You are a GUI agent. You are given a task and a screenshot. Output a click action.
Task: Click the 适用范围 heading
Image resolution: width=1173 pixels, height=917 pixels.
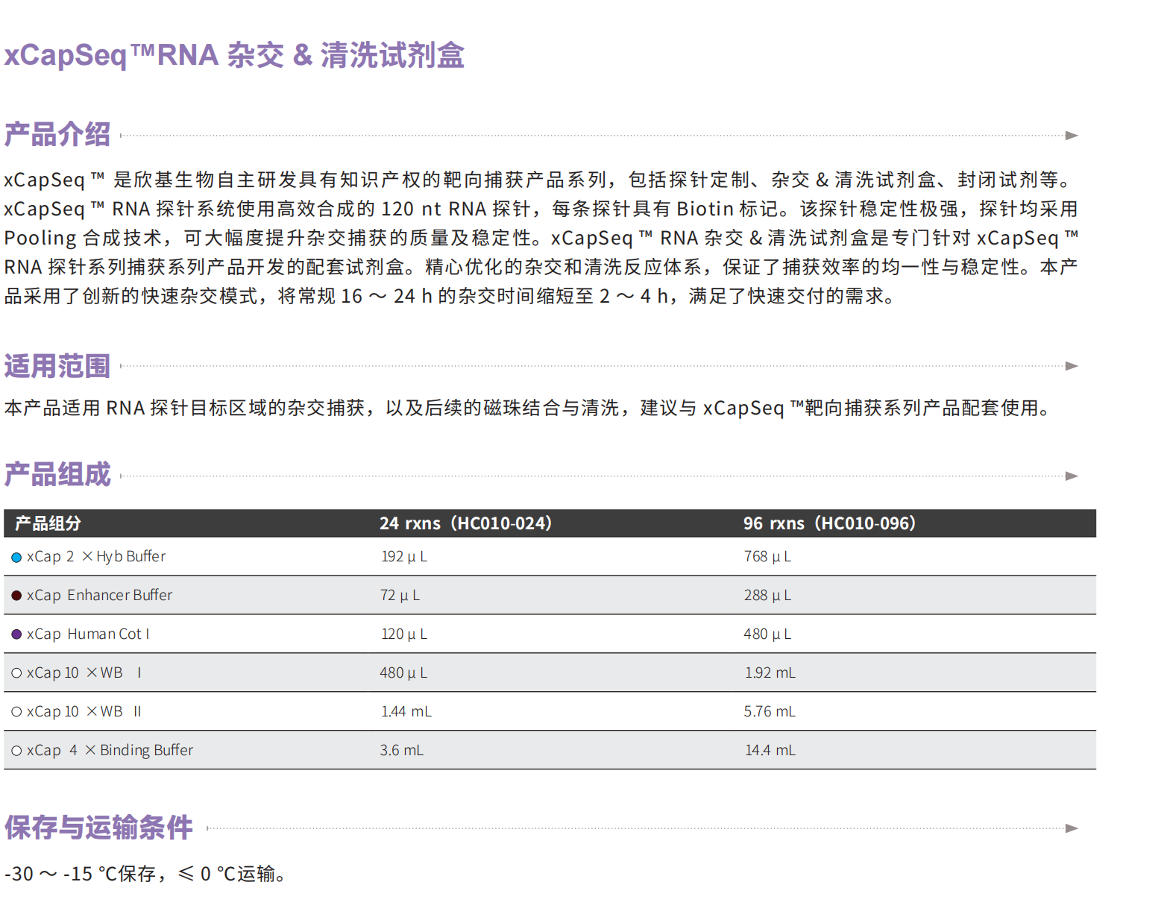click(57, 366)
